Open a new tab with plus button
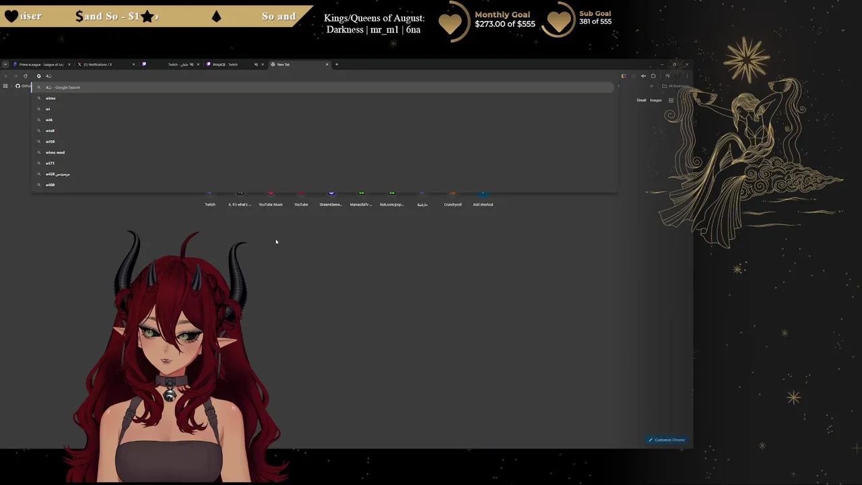Screen dimensions: 862x485 click(x=337, y=65)
